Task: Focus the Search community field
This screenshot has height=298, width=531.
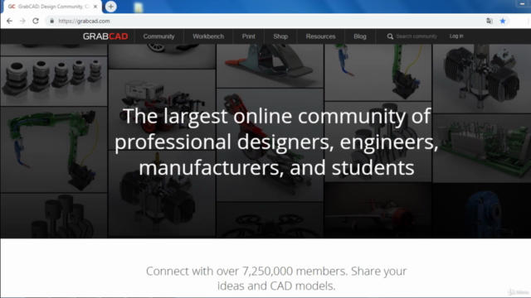Action: (x=417, y=36)
